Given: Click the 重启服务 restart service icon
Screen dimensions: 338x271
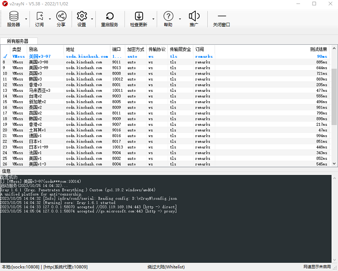Looking at the screenshot, I should pyautogui.click(x=110, y=19).
